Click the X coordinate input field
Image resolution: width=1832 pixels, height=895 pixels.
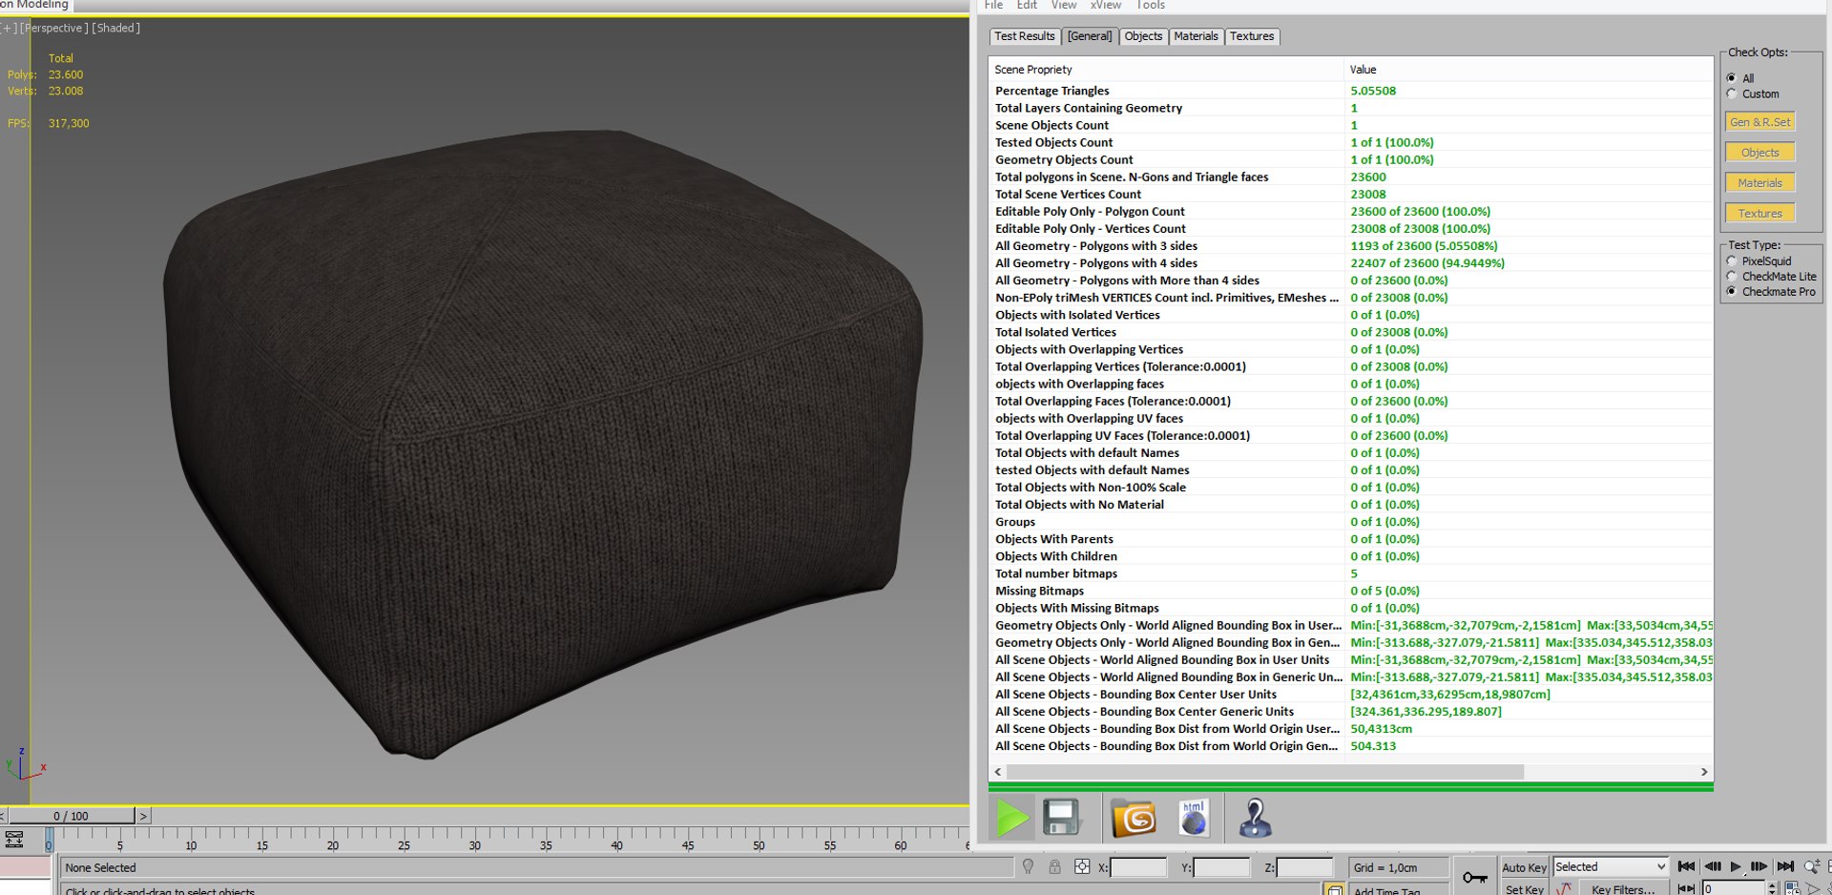[1137, 867]
